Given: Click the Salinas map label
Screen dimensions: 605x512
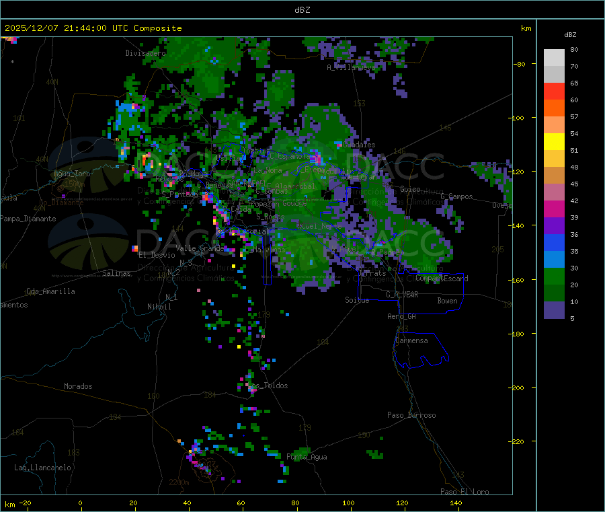Looking at the screenshot, I should (116, 273).
